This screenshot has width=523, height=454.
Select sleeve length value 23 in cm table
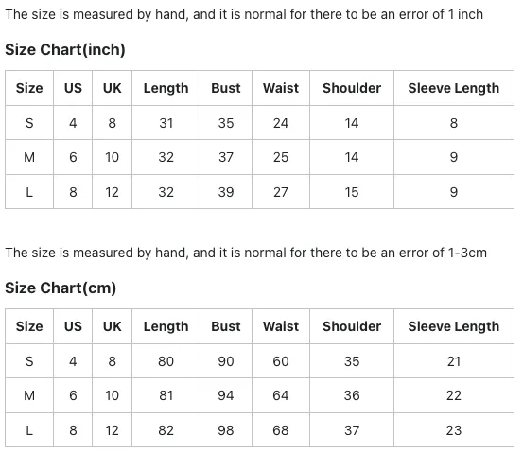coord(454,430)
